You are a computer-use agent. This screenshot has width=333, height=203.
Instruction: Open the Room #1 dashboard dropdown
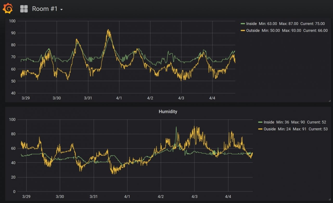[47, 9]
